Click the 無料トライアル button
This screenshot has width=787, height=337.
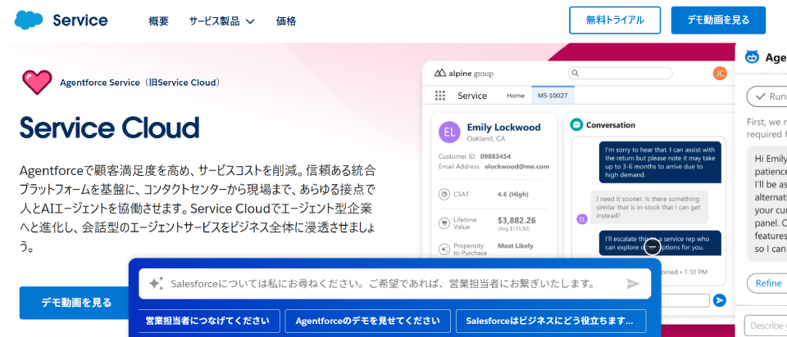pos(615,20)
